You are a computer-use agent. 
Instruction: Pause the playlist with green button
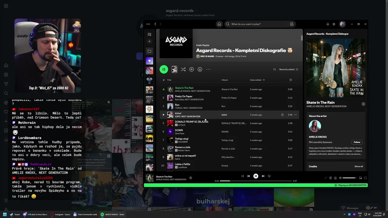[x=164, y=69]
